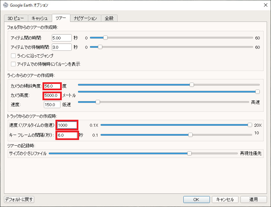Viewport: 271px width, 207px height.
Task: Toggle アイテムでの待機時にバルーンを表示 checkbox
Action: point(13,64)
